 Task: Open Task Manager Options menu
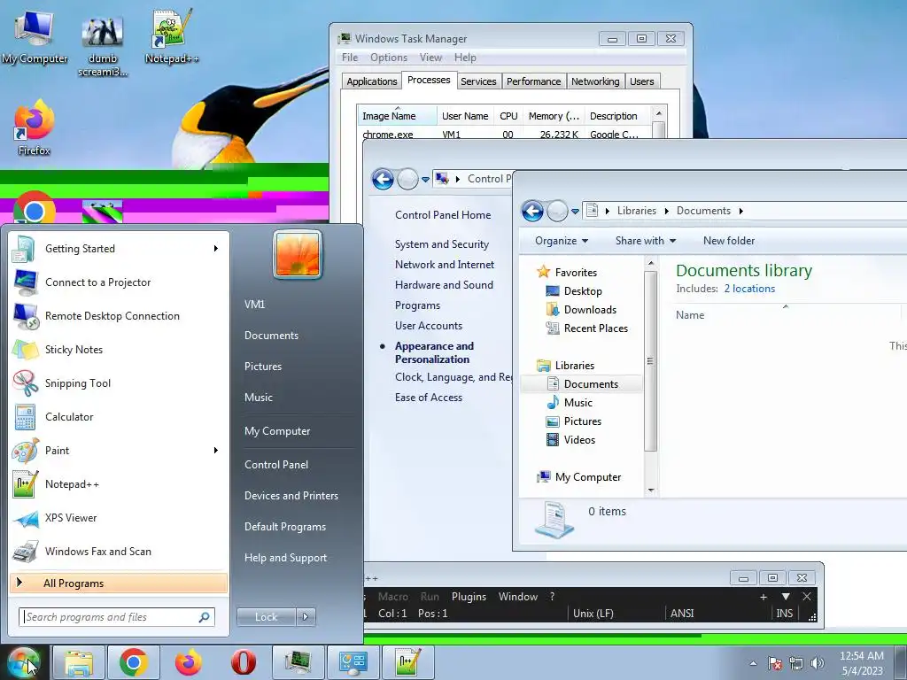pyautogui.click(x=389, y=58)
